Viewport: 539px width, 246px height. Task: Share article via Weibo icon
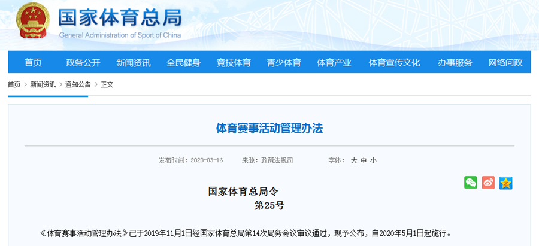coord(488,183)
